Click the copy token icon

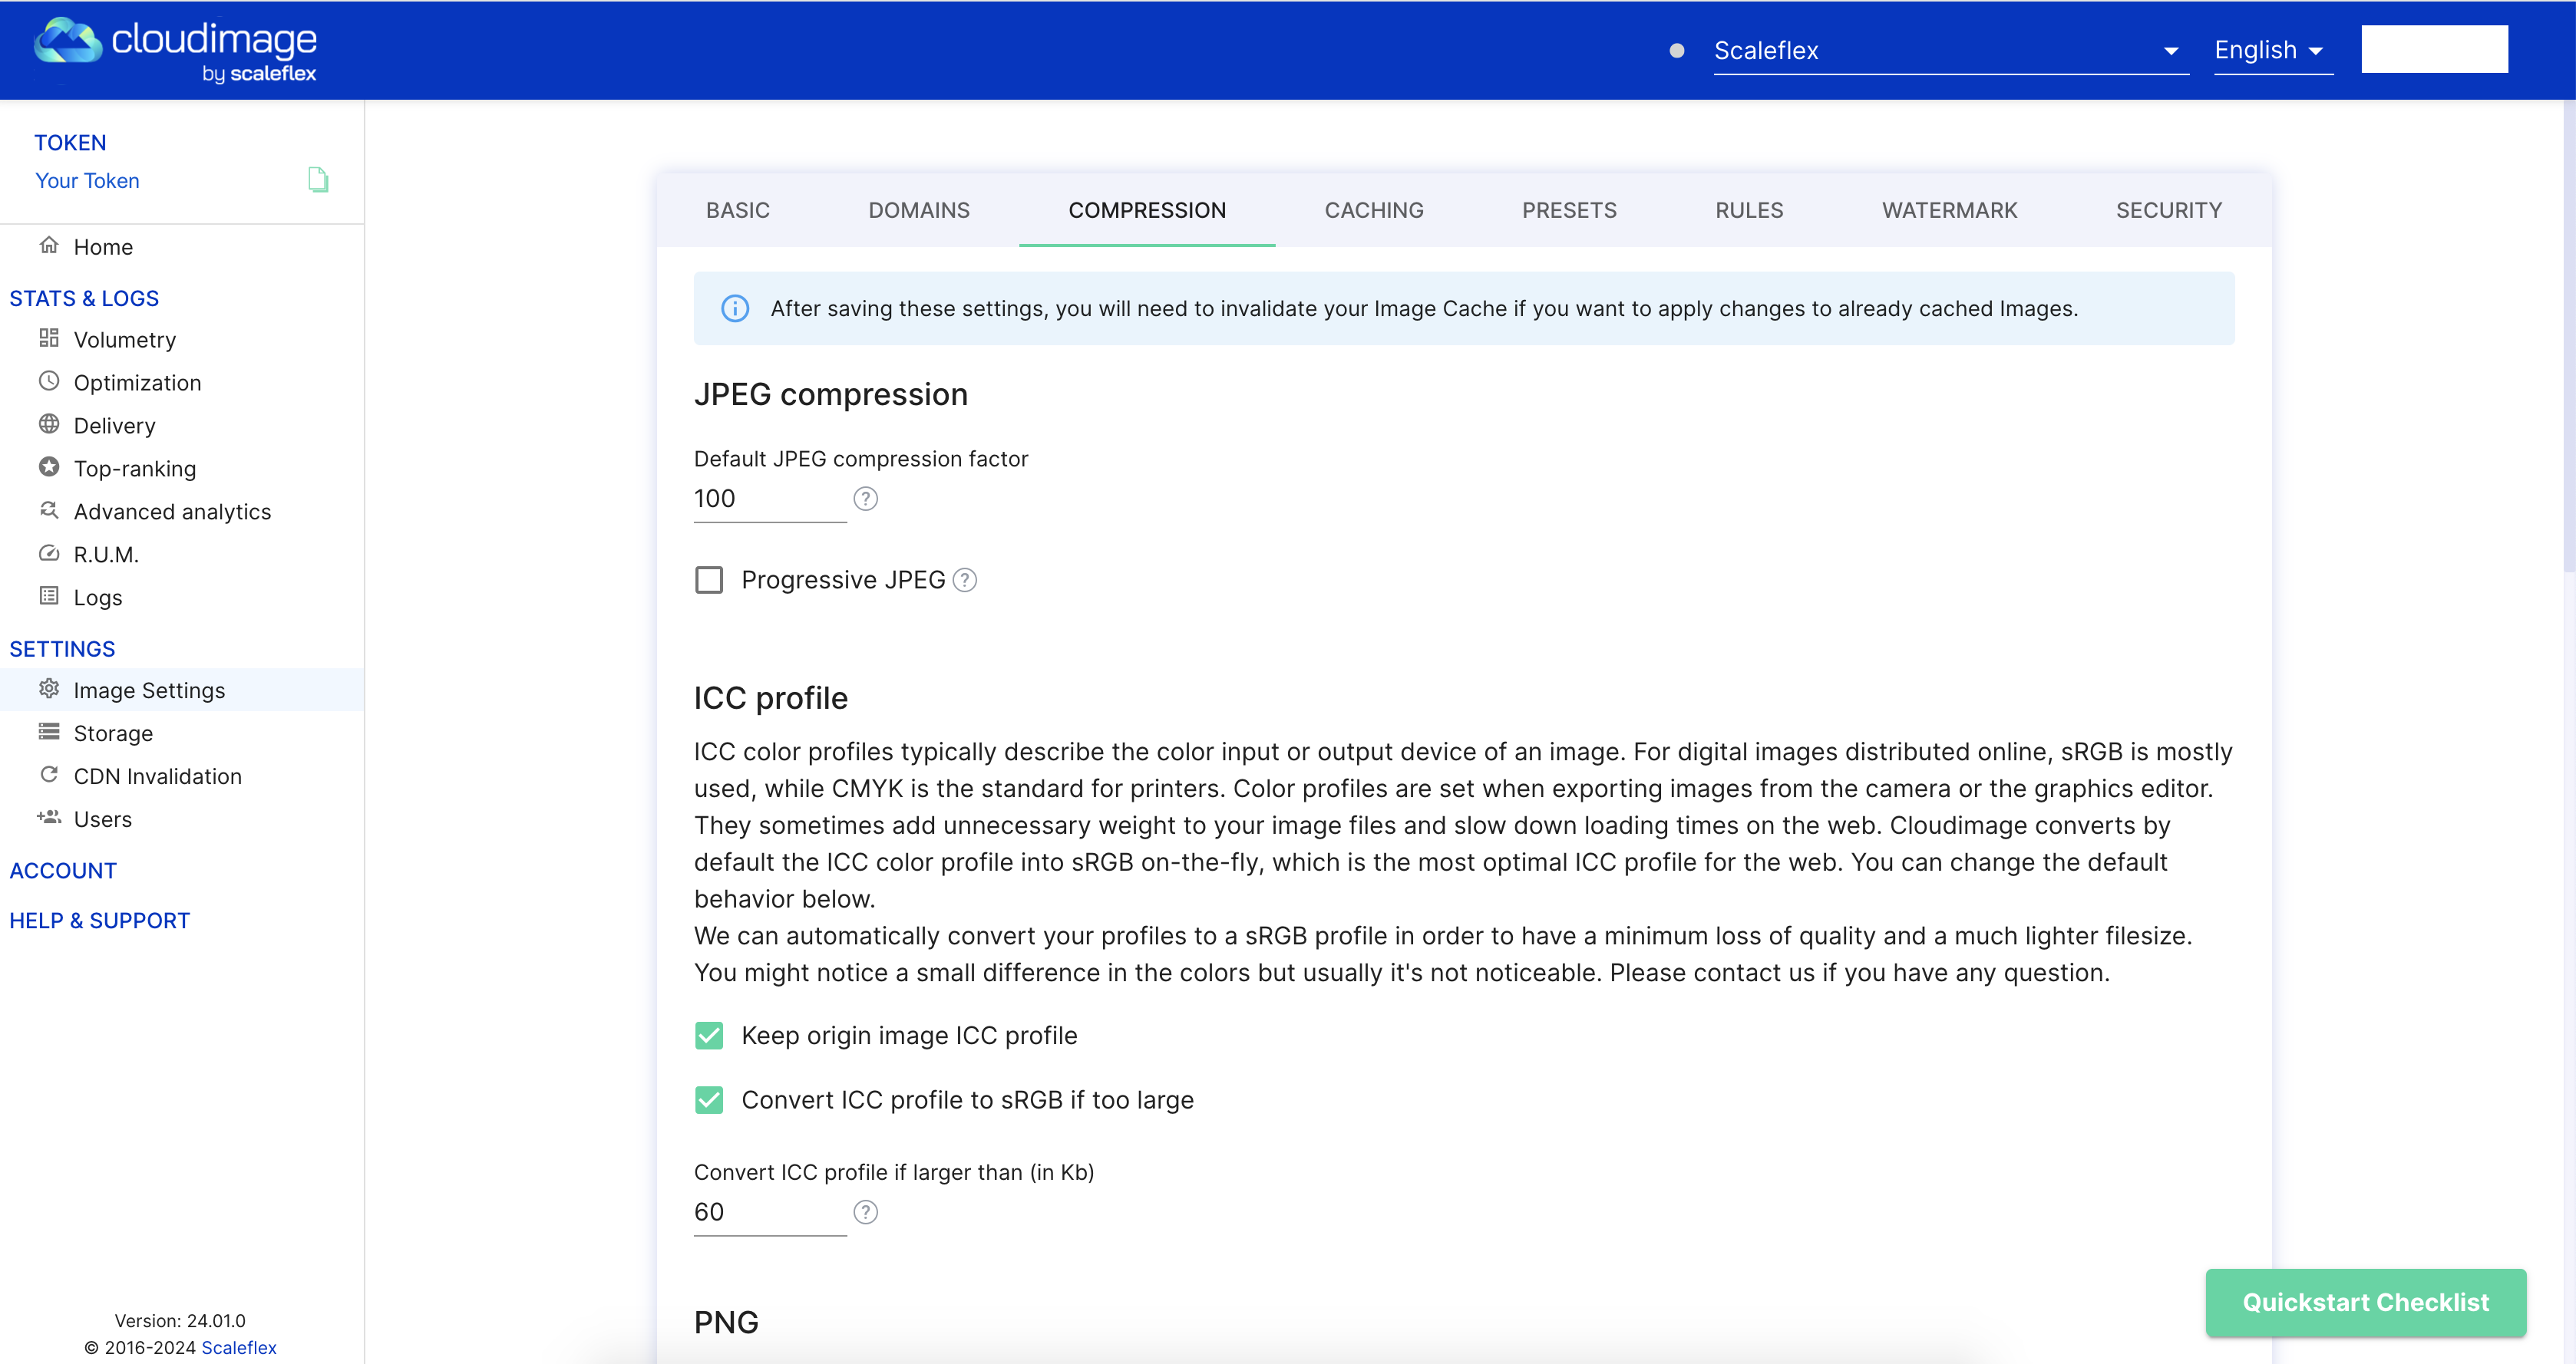[x=318, y=180]
